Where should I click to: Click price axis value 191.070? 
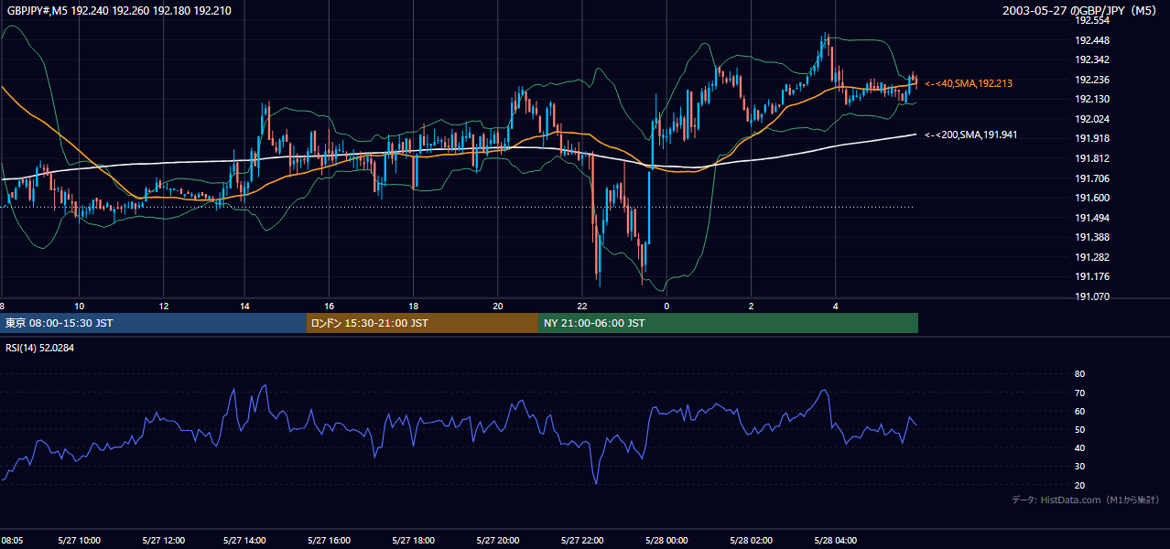point(1093,296)
